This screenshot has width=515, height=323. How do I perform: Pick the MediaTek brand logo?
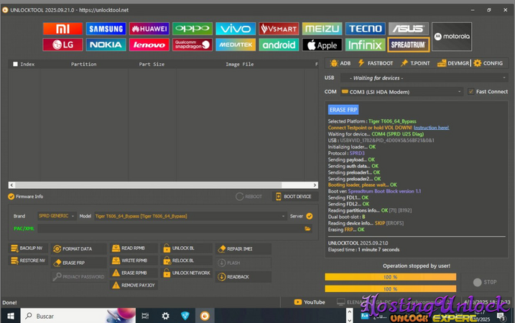pos(235,45)
